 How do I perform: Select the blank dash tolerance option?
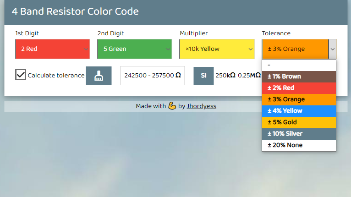point(299,65)
